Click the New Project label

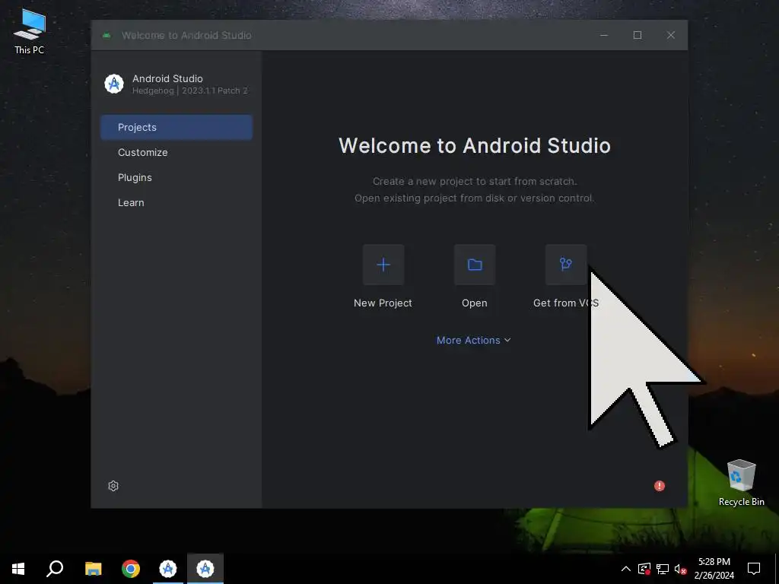(383, 303)
